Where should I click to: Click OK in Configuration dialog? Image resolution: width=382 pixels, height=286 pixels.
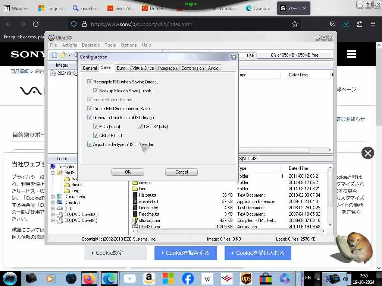click(x=128, y=172)
